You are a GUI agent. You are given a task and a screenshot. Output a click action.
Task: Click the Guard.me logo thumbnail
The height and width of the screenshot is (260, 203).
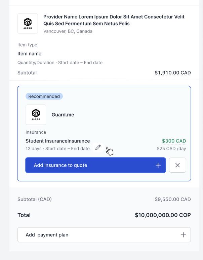click(x=36, y=115)
